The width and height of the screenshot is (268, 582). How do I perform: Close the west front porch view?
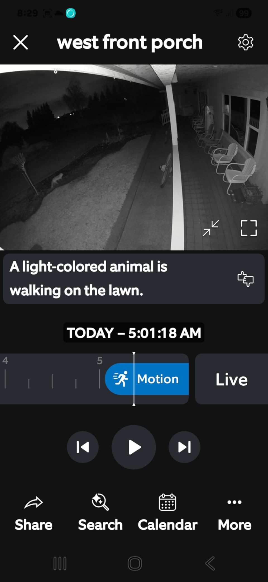21,43
